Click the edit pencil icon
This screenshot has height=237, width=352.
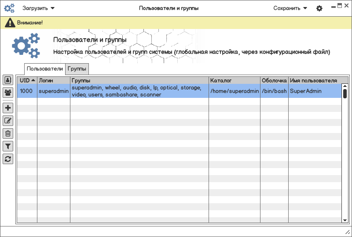pyautogui.click(x=8, y=121)
